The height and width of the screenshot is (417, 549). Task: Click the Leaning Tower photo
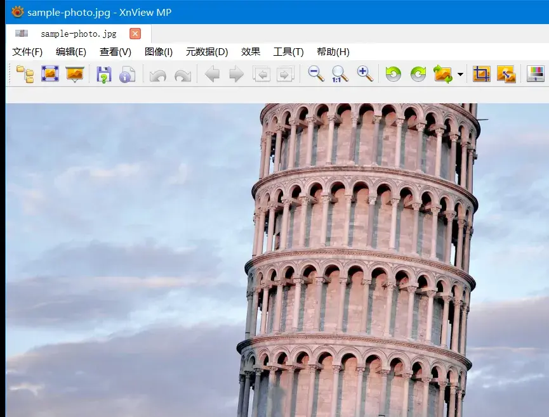coord(277,260)
